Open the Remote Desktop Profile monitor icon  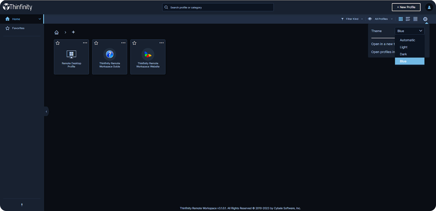(71, 54)
